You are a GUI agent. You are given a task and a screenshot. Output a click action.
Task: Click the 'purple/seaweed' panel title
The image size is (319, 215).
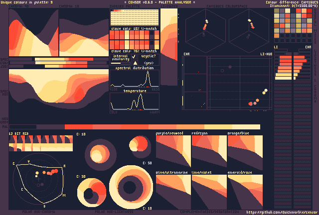169,133
